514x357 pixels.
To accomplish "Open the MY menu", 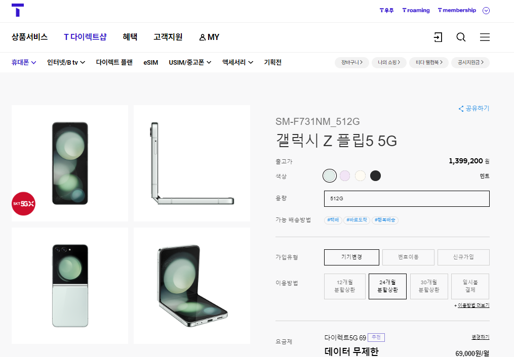I will click(209, 37).
